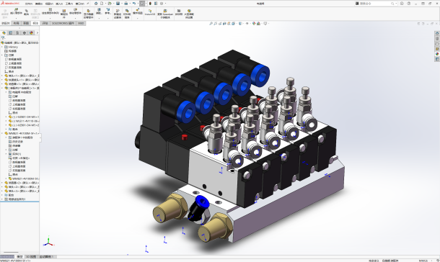Click Large Assembly Settings tool
Screen dimensions: 440x262
coord(189,14)
